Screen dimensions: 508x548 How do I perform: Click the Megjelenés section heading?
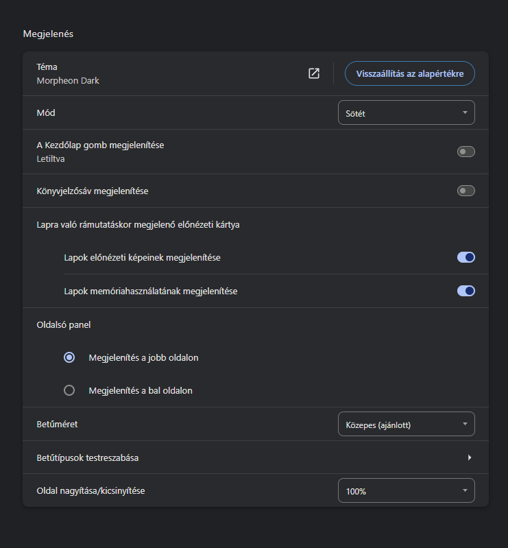[48, 34]
